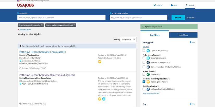The image size is (215, 107).
Task: Click the Pay section Help icon
Action: pos(191,104)
